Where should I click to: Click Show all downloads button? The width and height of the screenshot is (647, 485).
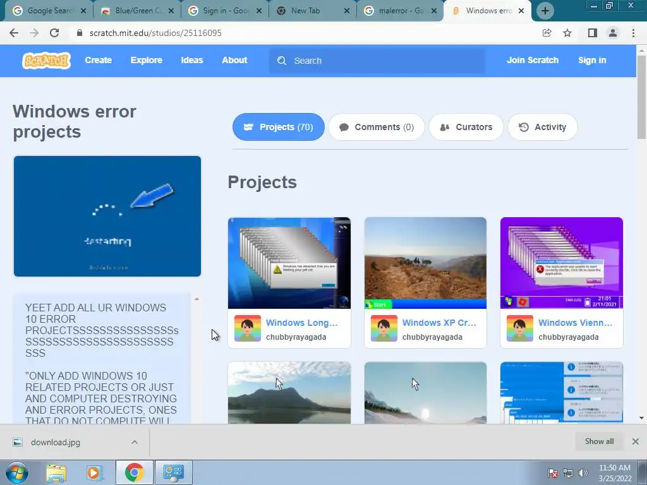click(x=599, y=441)
